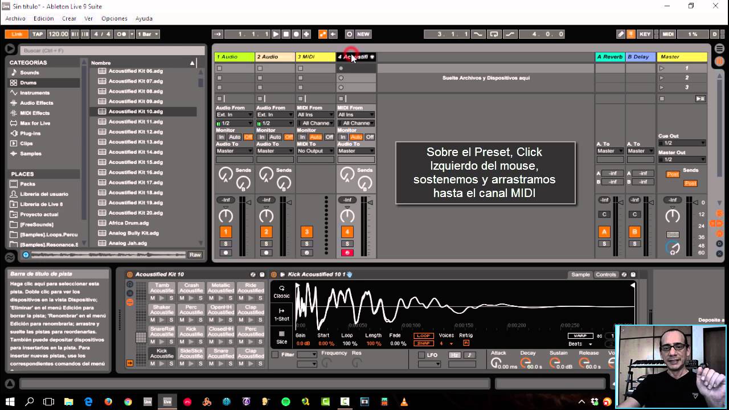Select Acoustified Kit 14.adg preset

click(x=136, y=152)
